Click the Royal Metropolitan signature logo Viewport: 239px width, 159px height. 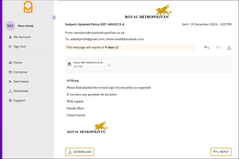pyautogui.click(x=88, y=127)
